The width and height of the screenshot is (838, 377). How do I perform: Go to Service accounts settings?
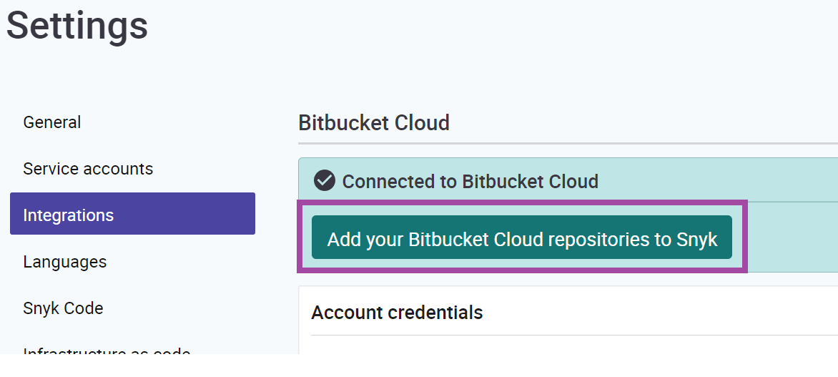tap(88, 169)
